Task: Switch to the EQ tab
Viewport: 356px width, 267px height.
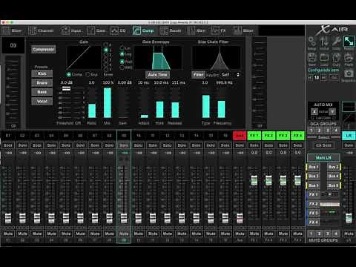Action: pyautogui.click(x=118, y=30)
